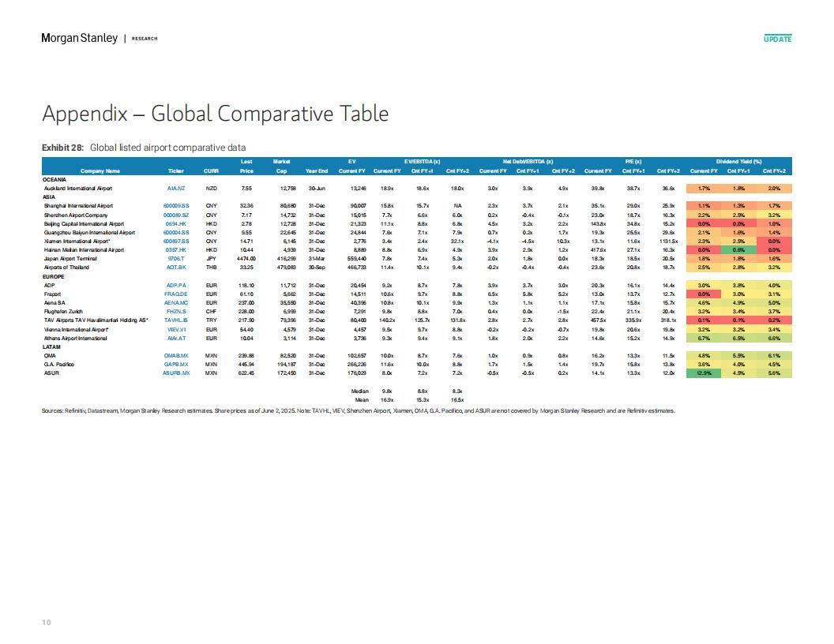Viewport: 834px width, 644px height.
Task: Click the 1131.5x P/E cell
Action: point(669,241)
